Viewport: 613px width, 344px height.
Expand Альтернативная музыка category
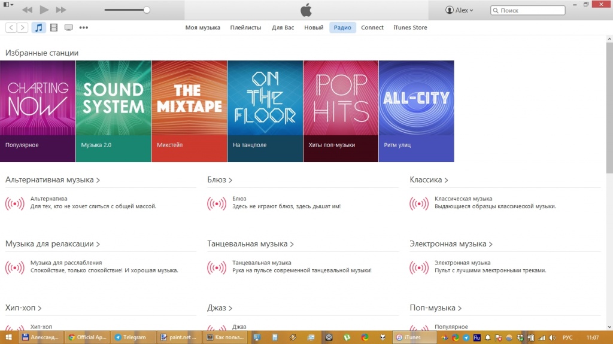click(x=53, y=180)
